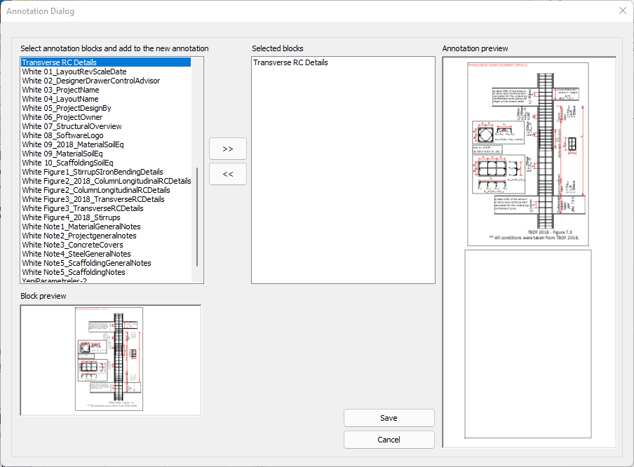Click the >> add block button
Screen dimensions: 634x467
click(228, 149)
